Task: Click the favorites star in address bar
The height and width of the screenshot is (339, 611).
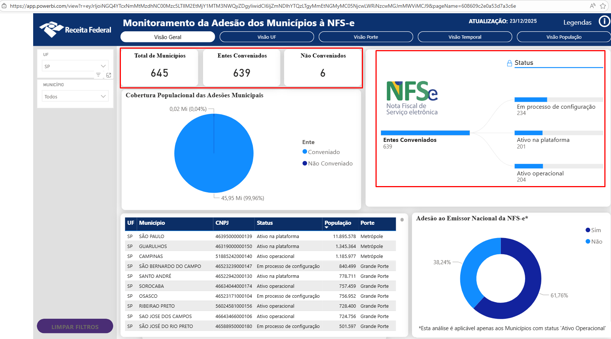Action: [x=603, y=6]
